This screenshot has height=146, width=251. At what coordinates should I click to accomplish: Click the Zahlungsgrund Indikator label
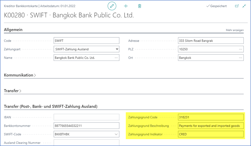[145, 134]
